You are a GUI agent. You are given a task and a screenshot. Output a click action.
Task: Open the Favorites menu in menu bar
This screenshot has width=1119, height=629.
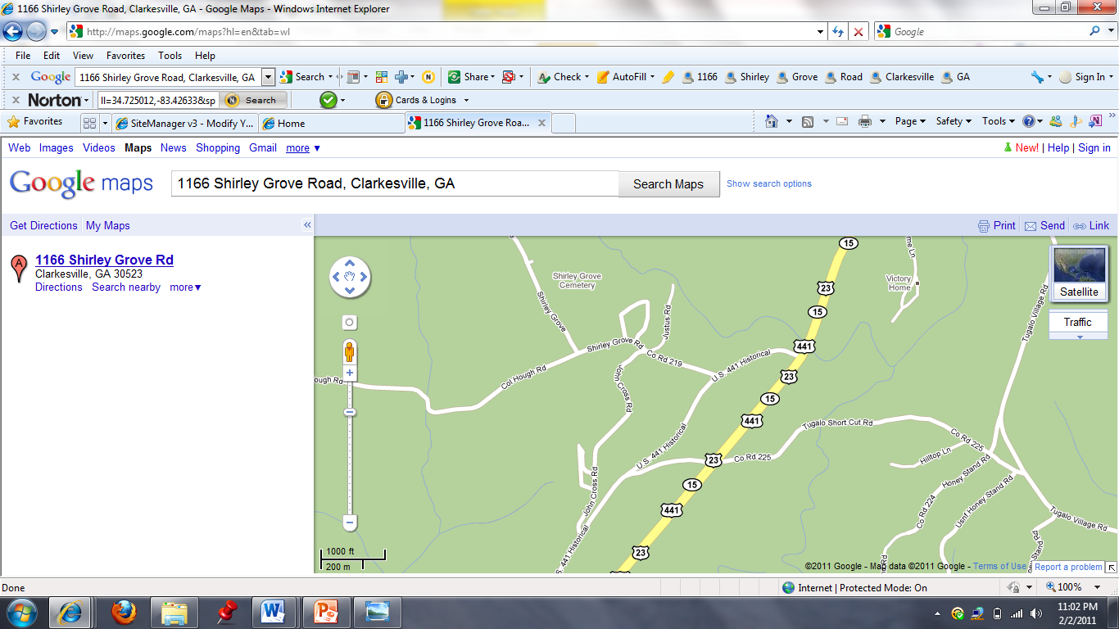(x=125, y=56)
